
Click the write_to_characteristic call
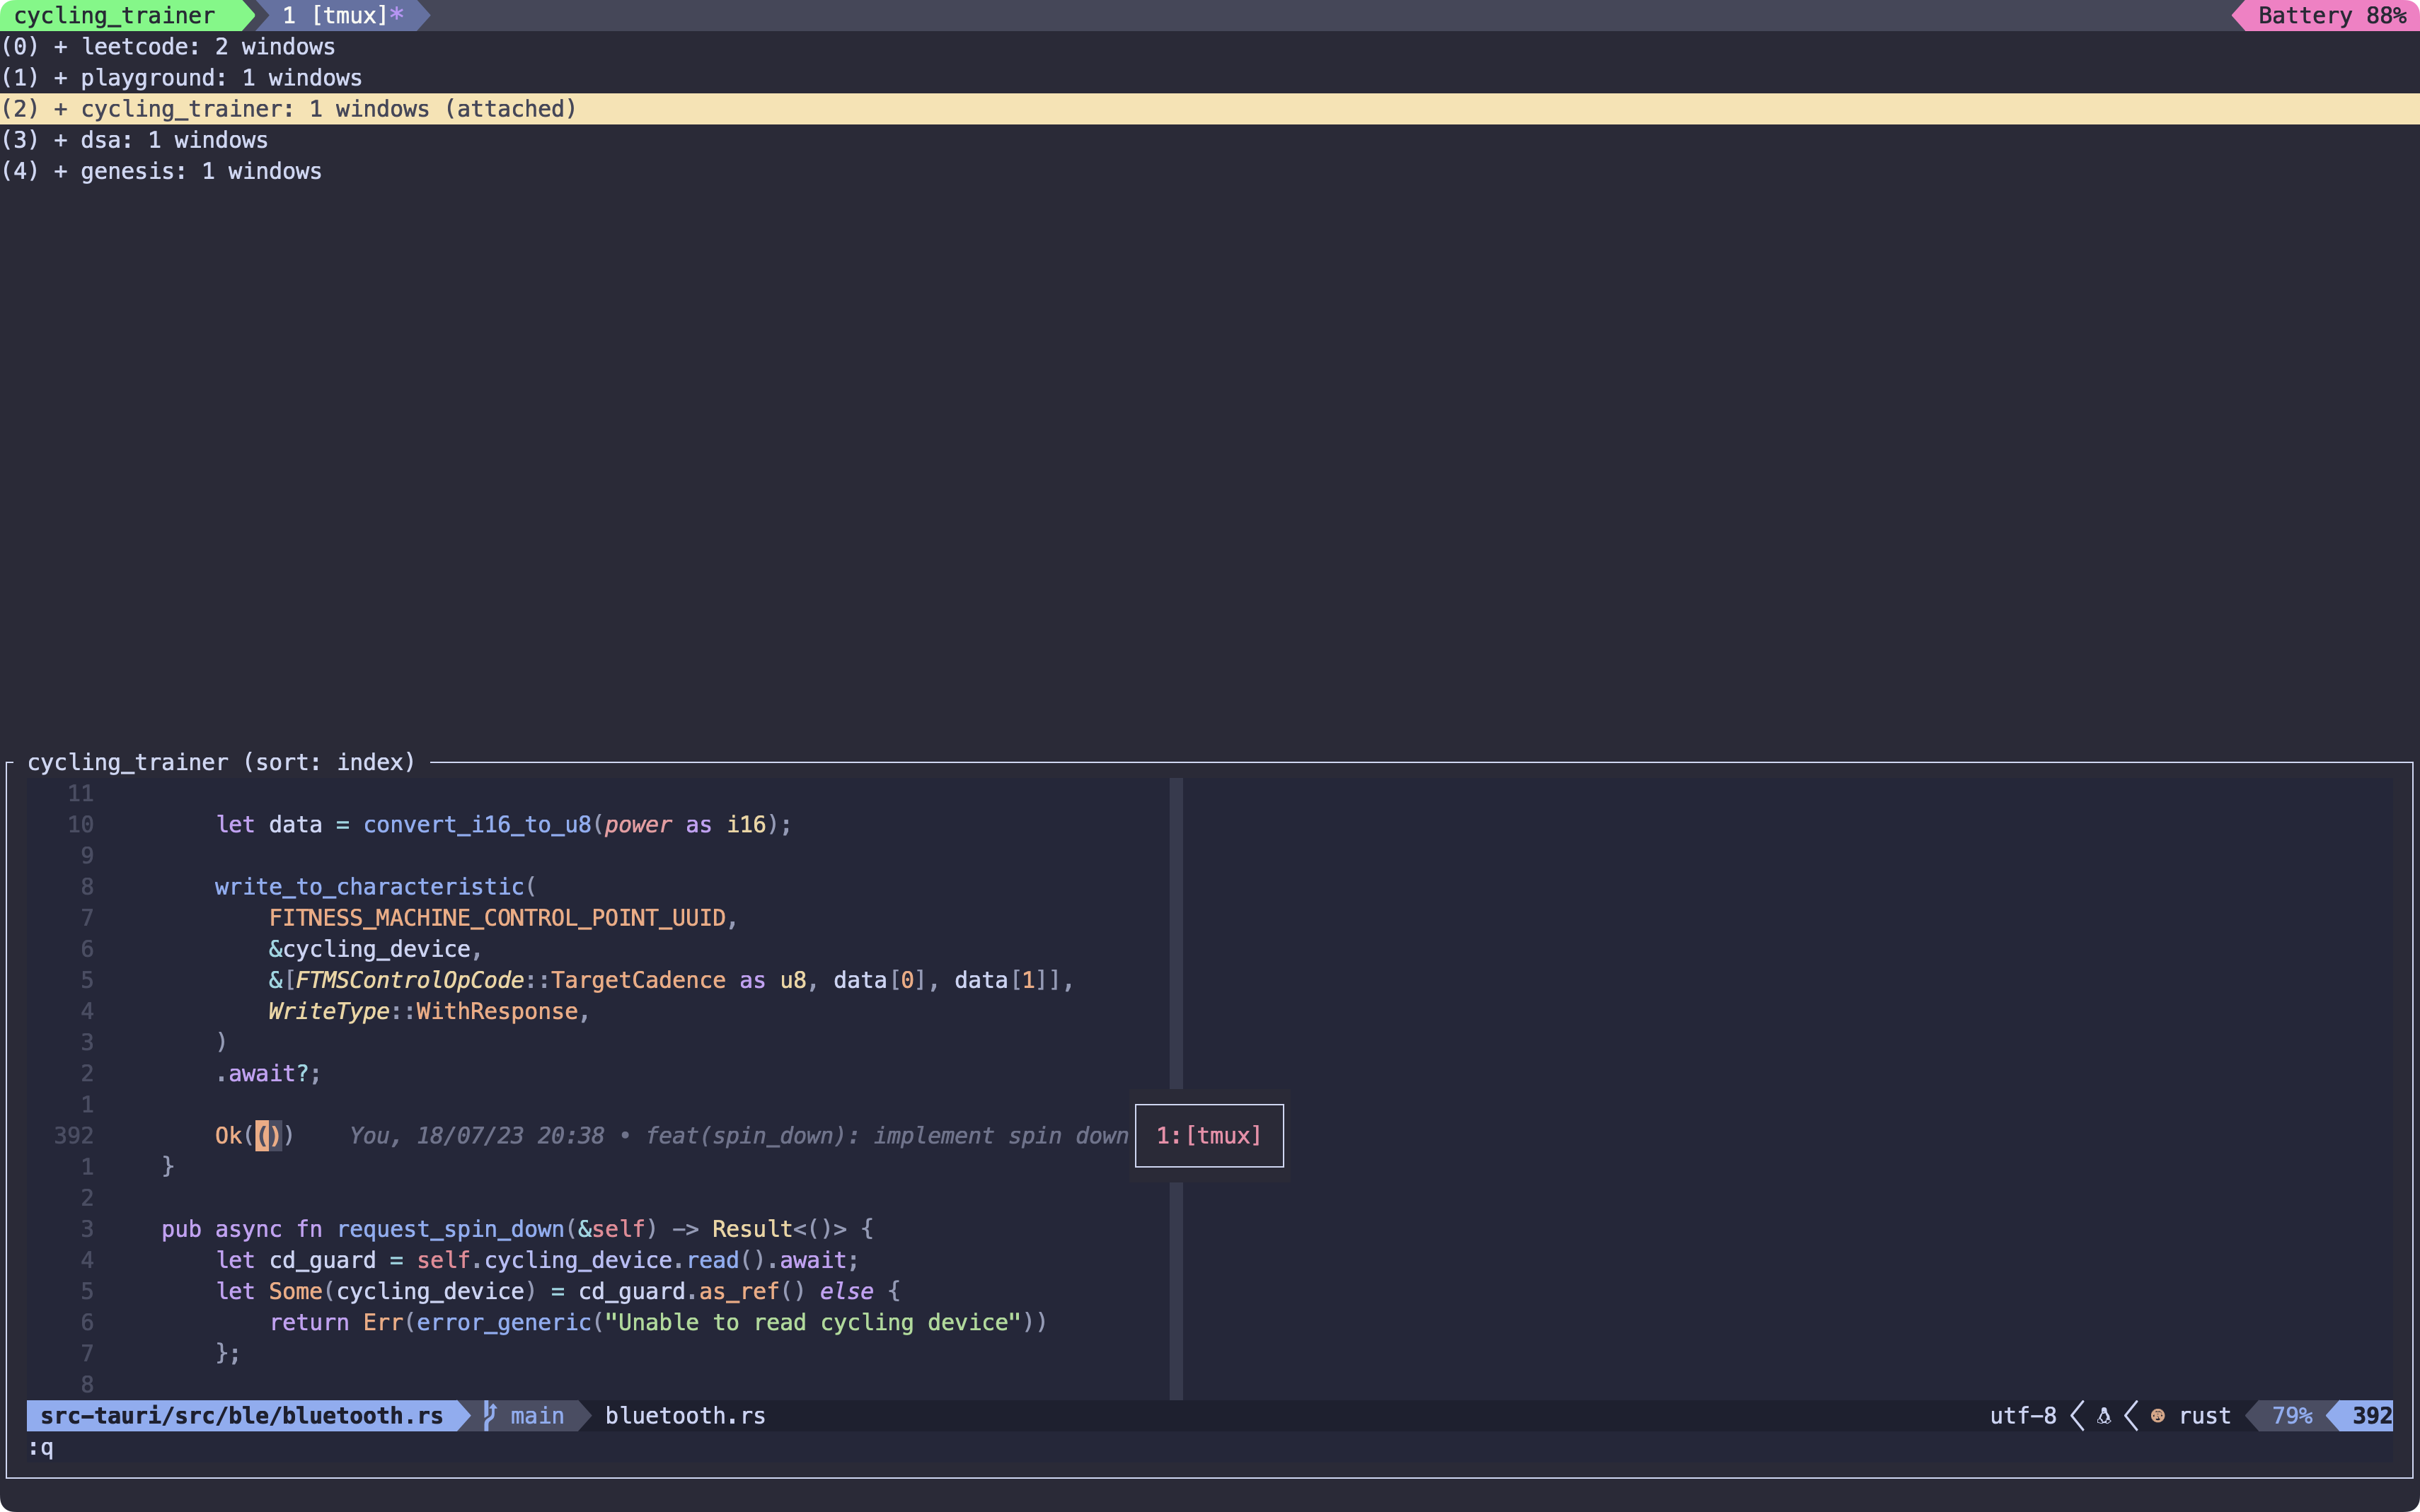pyautogui.click(x=369, y=886)
